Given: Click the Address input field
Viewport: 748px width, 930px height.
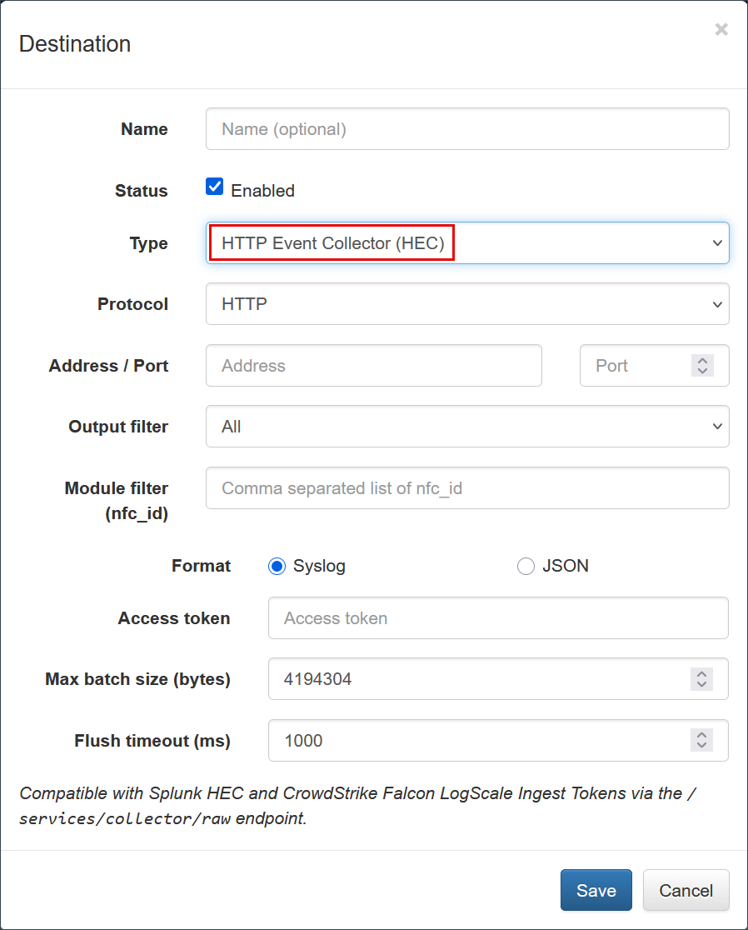Looking at the screenshot, I should 373,366.
